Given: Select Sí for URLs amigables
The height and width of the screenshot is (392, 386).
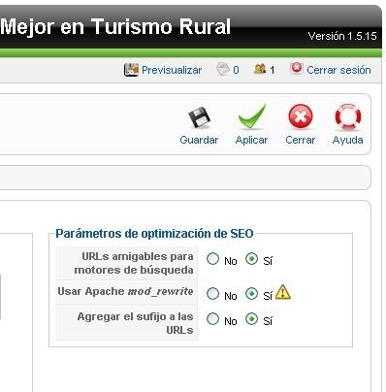Looking at the screenshot, I should tap(251, 259).
